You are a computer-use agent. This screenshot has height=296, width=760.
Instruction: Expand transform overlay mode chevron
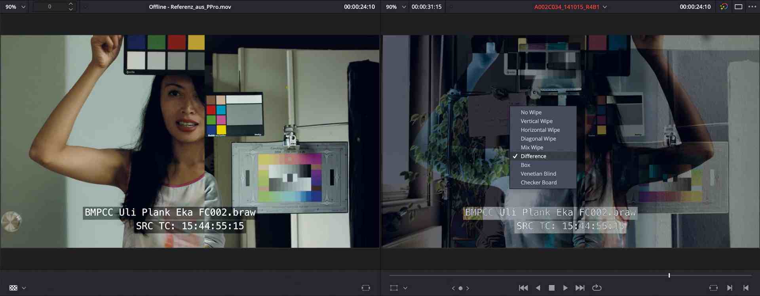coord(405,288)
